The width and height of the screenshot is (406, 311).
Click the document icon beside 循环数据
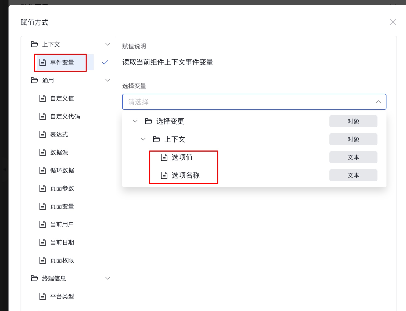43,170
